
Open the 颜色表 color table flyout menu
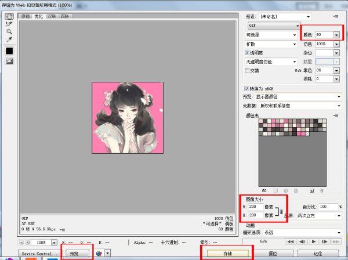tap(336, 115)
